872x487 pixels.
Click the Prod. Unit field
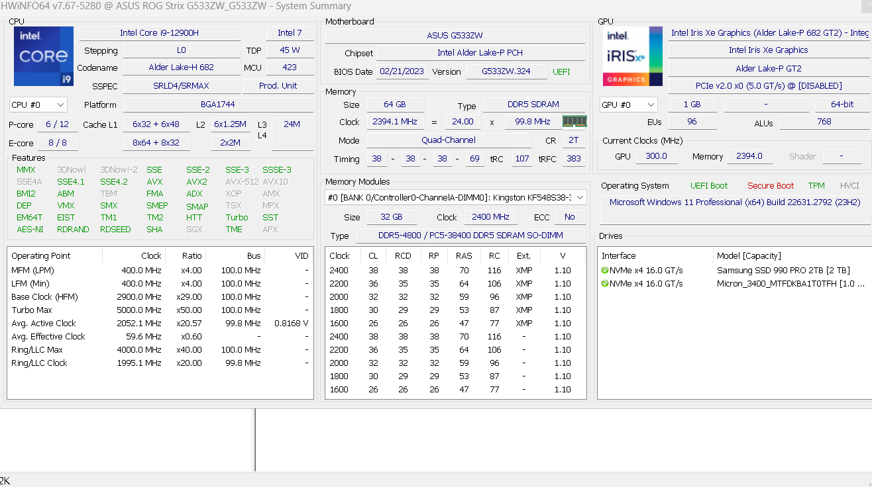(278, 85)
